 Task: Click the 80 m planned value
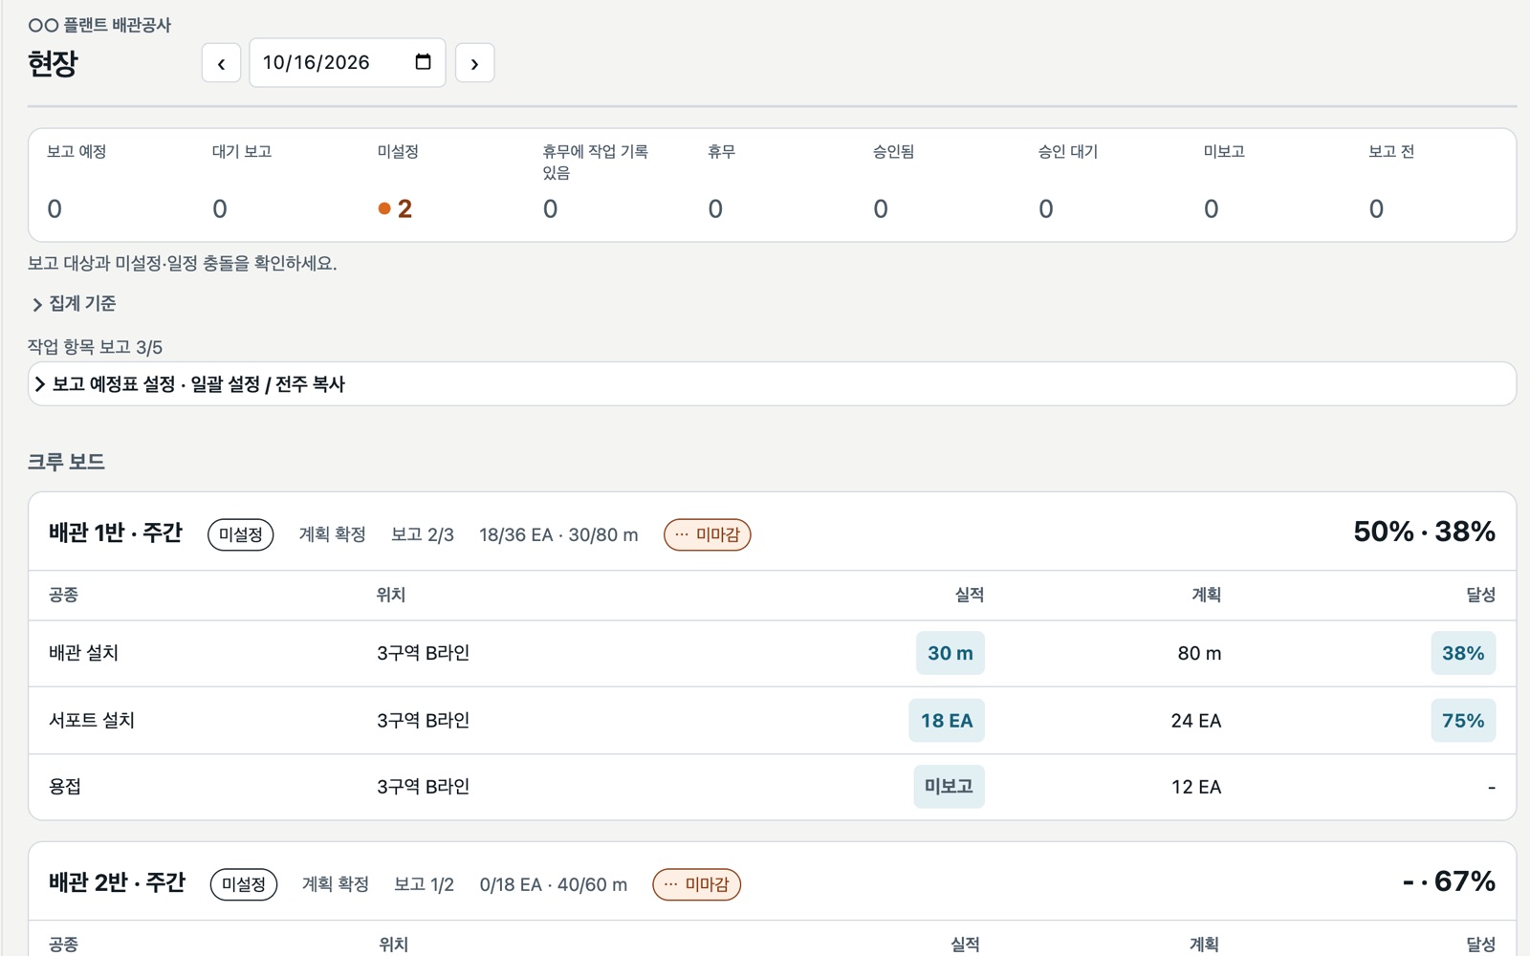click(x=1199, y=653)
